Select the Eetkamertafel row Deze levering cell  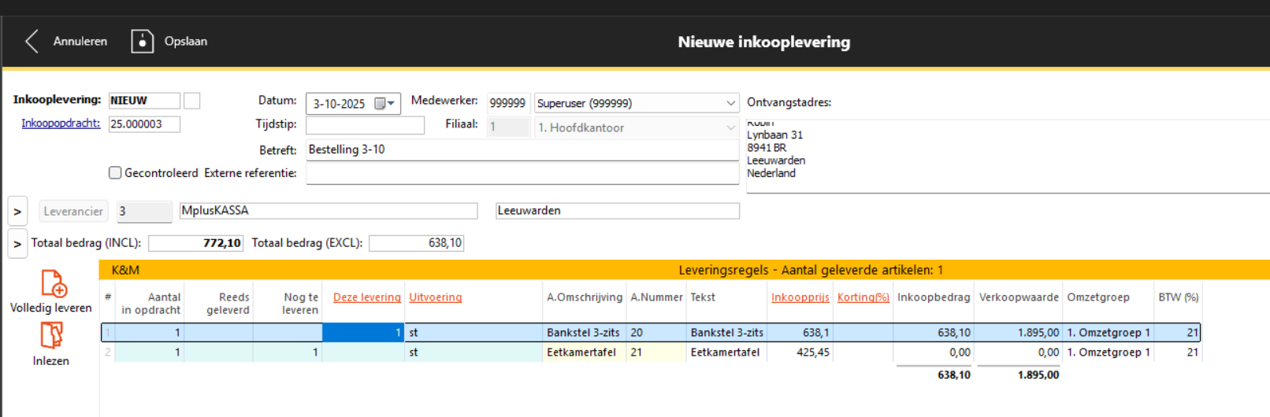363,352
